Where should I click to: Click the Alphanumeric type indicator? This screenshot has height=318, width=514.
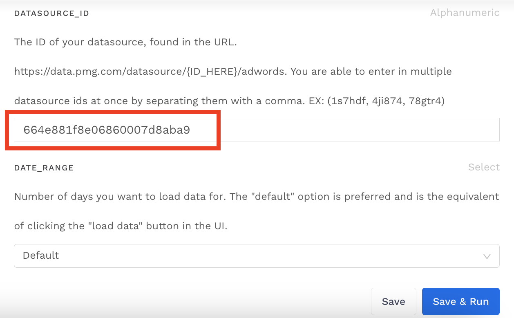464,13
